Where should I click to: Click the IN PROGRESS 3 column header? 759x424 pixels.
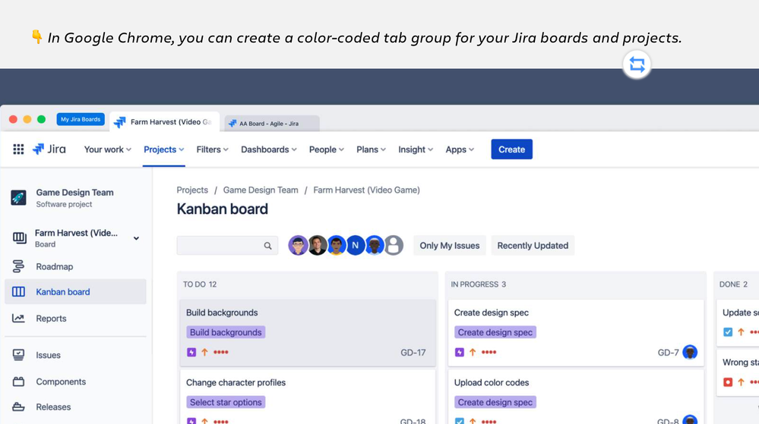coord(478,284)
